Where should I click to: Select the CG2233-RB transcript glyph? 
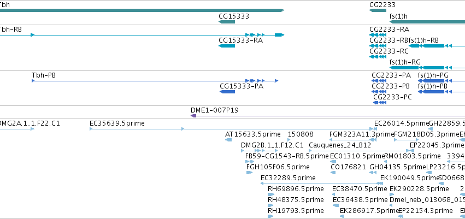[378, 46]
